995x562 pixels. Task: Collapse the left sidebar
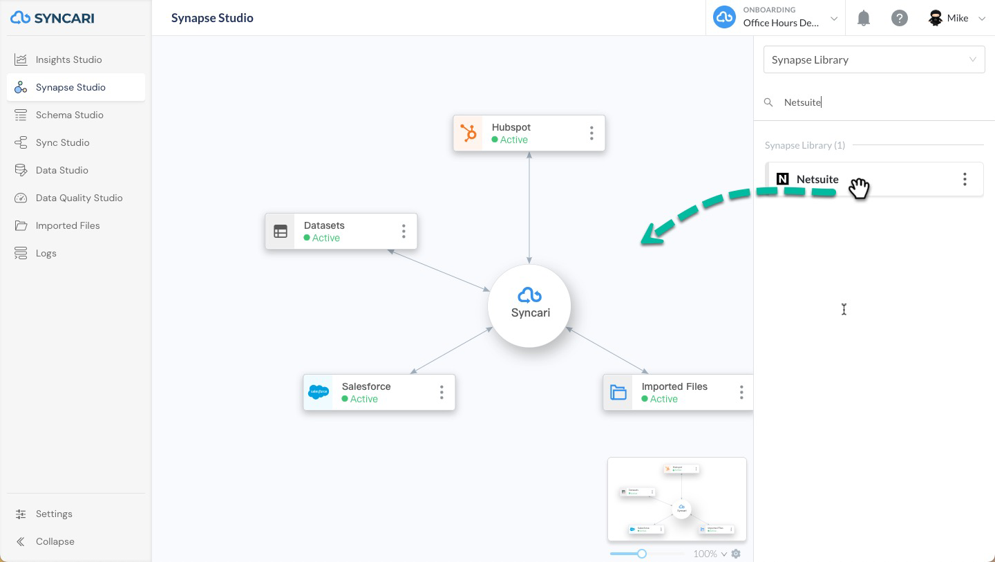click(76, 541)
